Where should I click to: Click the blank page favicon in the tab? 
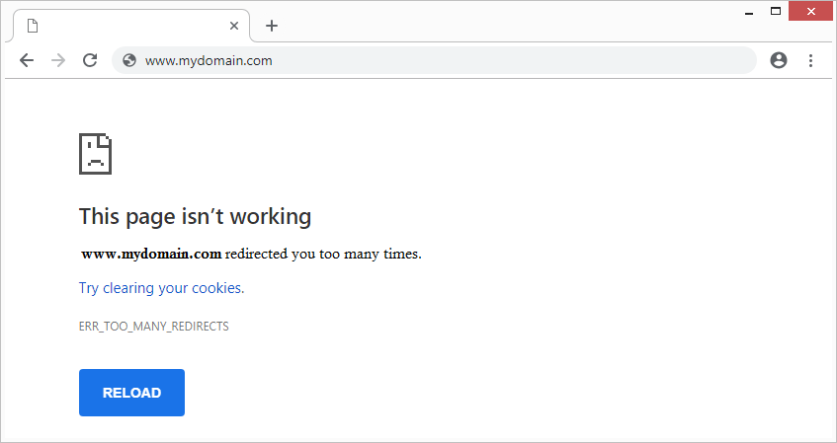(32, 26)
